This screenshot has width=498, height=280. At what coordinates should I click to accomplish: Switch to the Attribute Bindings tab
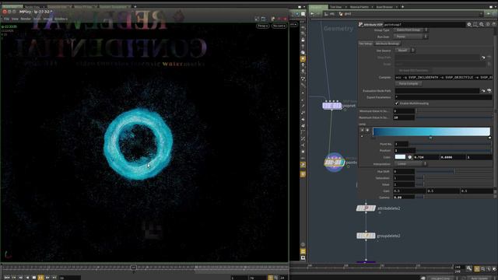[x=388, y=44]
